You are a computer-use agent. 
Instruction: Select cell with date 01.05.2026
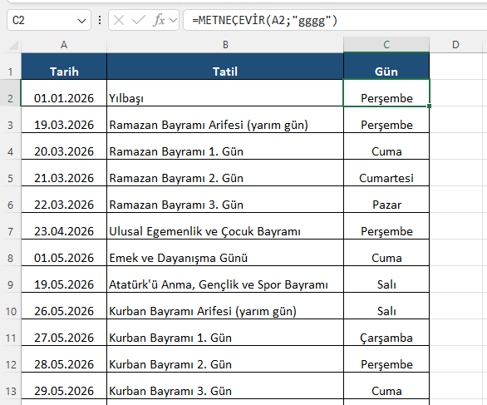click(x=64, y=253)
